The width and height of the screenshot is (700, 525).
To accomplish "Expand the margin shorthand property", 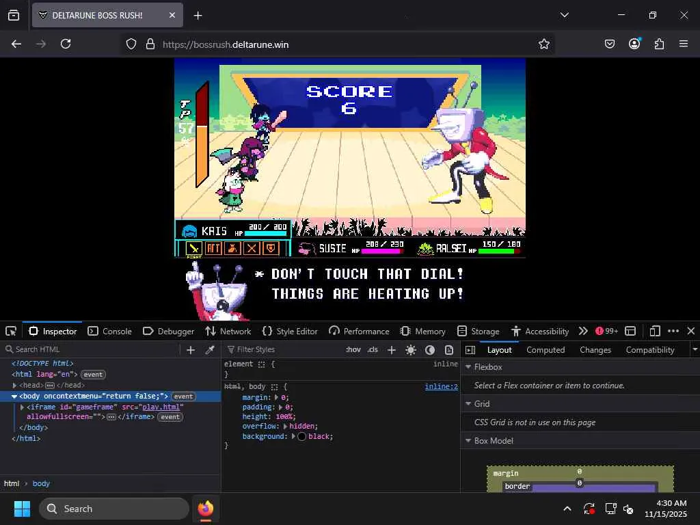I will 276,397.
